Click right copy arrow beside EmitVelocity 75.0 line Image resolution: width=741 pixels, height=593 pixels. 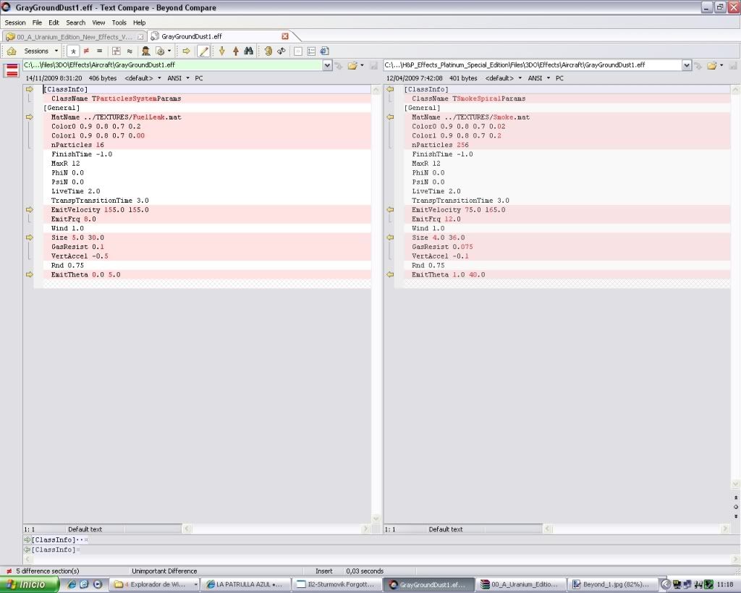[x=390, y=209]
